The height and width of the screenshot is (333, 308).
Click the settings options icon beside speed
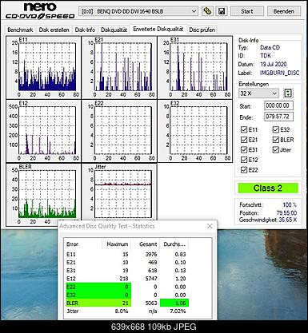(288, 93)
